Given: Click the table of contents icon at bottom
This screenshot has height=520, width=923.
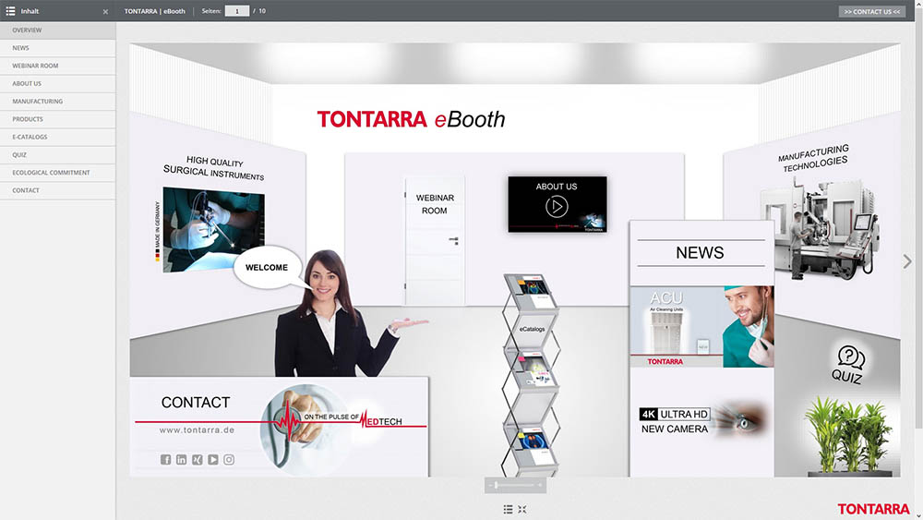Looking at the screenshot, I should click(x=509, y=509).
